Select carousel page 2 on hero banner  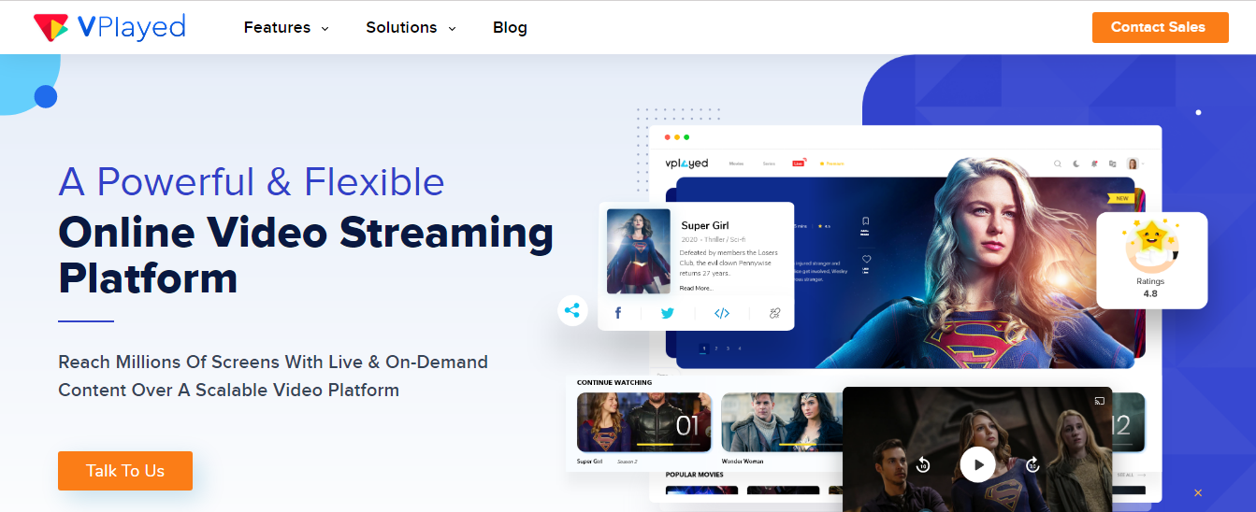pos(715,348)
